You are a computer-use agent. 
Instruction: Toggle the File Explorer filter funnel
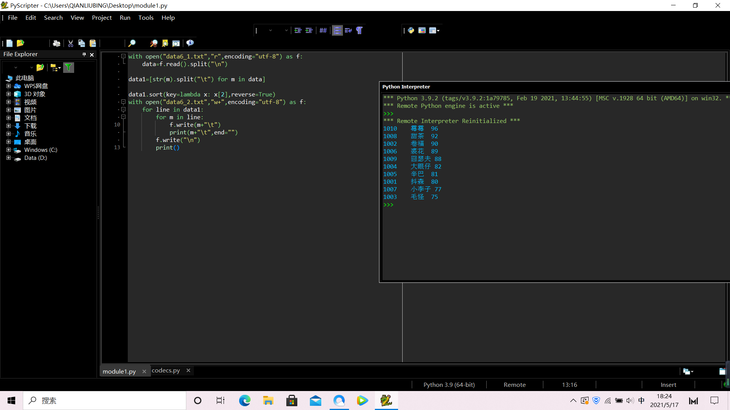click(68, 68)
